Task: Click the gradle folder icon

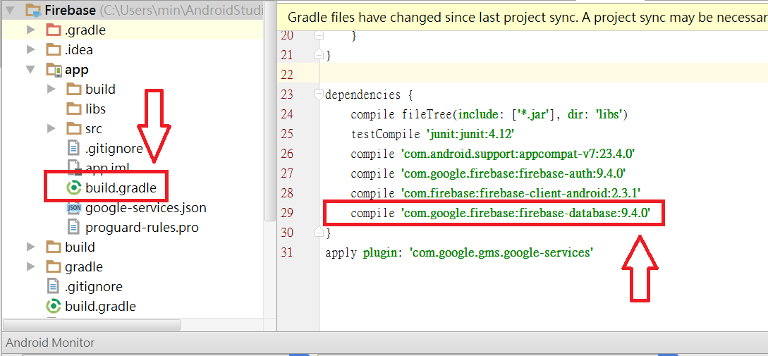Action: click(53, 267)
